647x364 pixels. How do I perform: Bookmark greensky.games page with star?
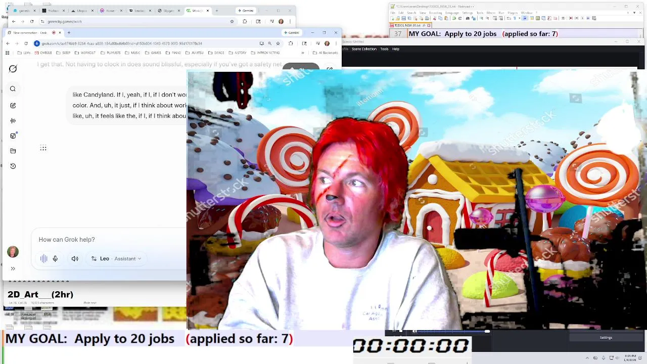point(232,22)
